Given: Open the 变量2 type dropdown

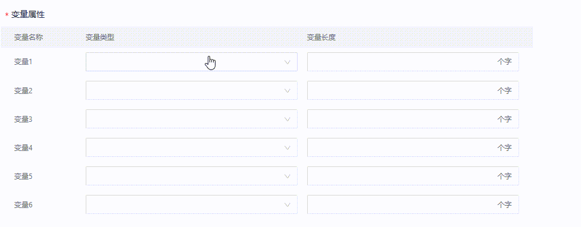Looking at the screenshot, I should click(x=192, y=90).
